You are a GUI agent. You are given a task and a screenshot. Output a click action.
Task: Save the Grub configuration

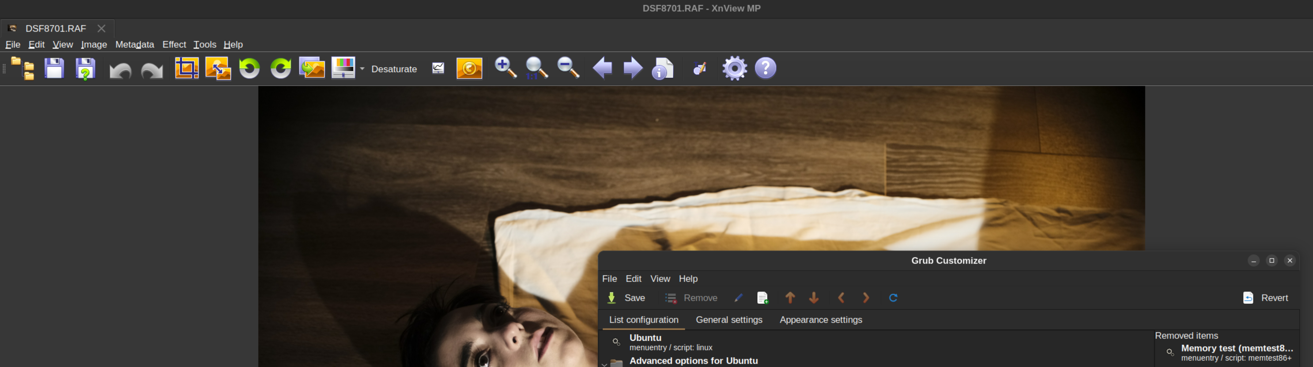coord(626,298)
